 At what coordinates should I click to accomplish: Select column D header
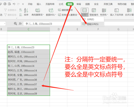(58, 29)
